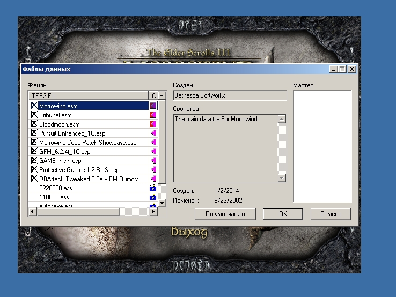Click the Tribunal.esm status icon
This screenshot has width=396, height=297.
coord(153,115)
